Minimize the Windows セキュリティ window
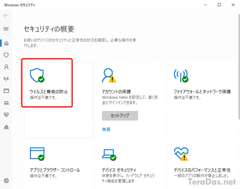 [x=205, y=5]
